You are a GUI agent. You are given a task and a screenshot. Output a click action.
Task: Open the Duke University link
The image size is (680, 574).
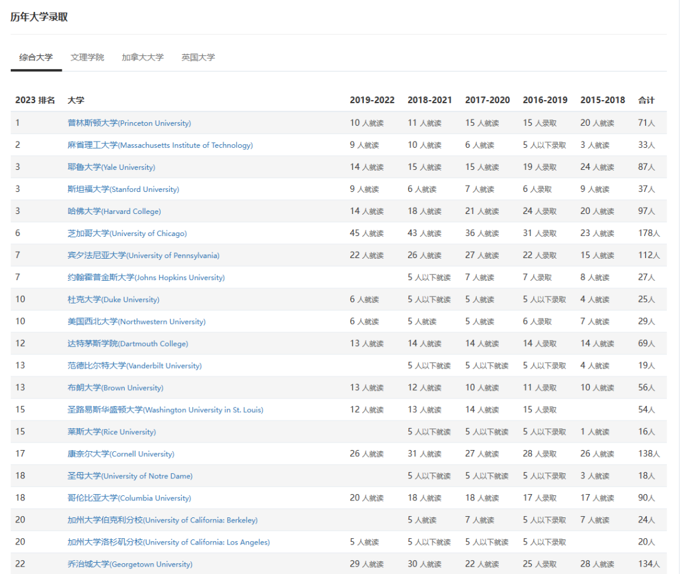(x=113, y=300)
